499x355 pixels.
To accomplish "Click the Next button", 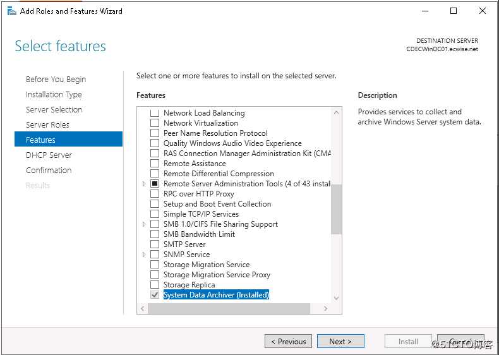I will [340, 341].
